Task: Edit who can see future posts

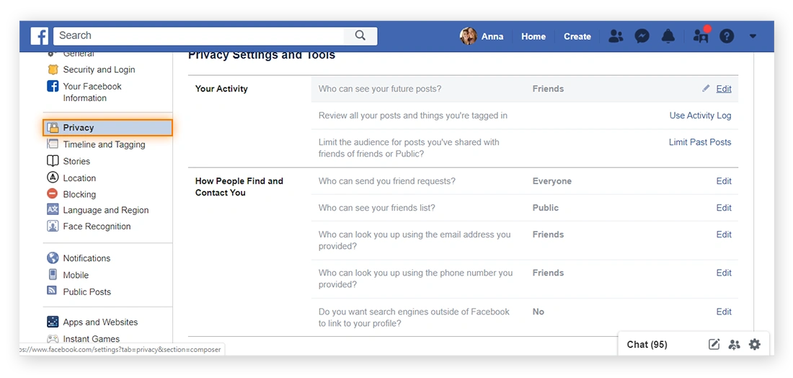Action: [723, 89]
